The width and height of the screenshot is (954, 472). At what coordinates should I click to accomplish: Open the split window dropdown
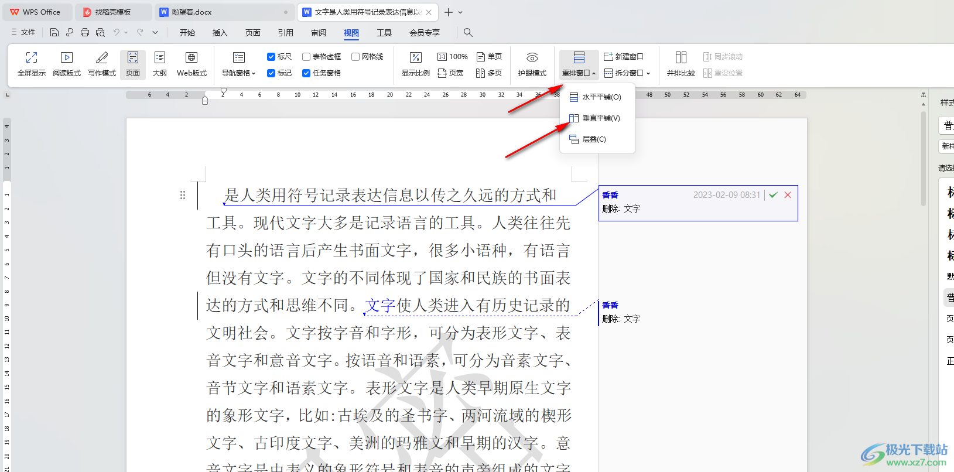click(x=628, y=73)
